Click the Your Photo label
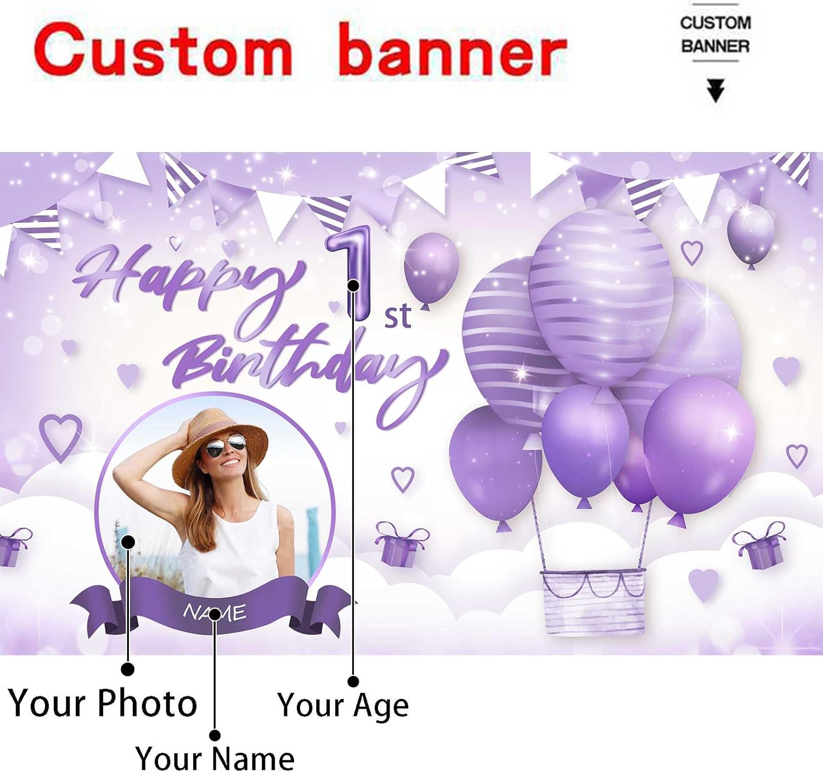The width and height of the screenshot is (823, 773). (103, 703)
